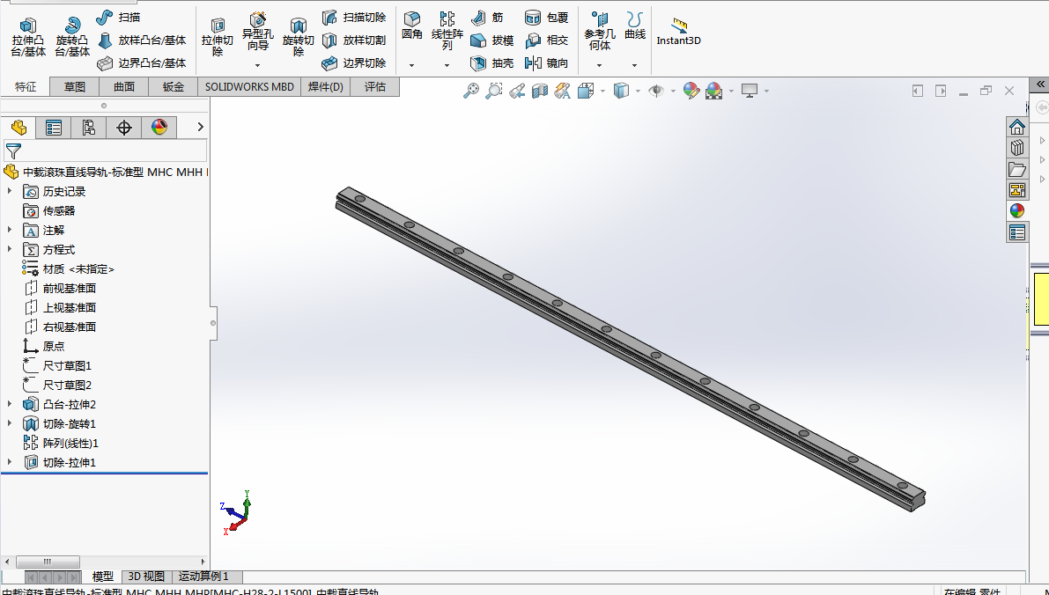Toggle the Hide/Show Items eye icon

coord(656,91)
